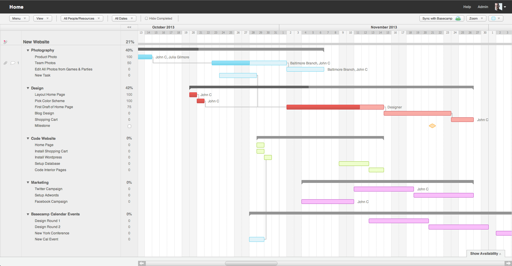Click the Photography group summary bar

tap(231, 49)
